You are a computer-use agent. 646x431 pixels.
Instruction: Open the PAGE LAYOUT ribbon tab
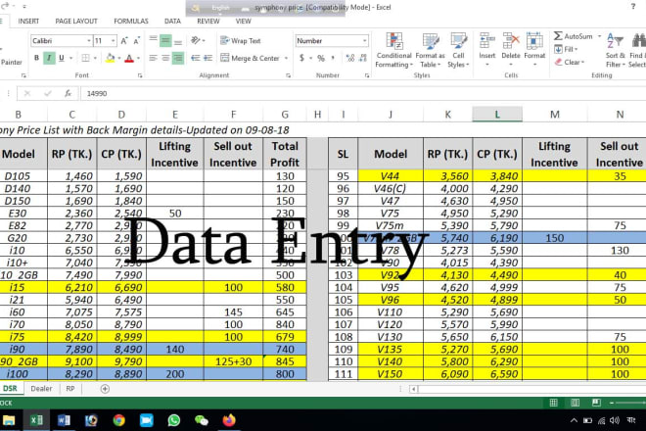pyautogui.click(x=76, y=21)
